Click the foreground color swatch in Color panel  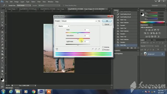click(141, 14)
